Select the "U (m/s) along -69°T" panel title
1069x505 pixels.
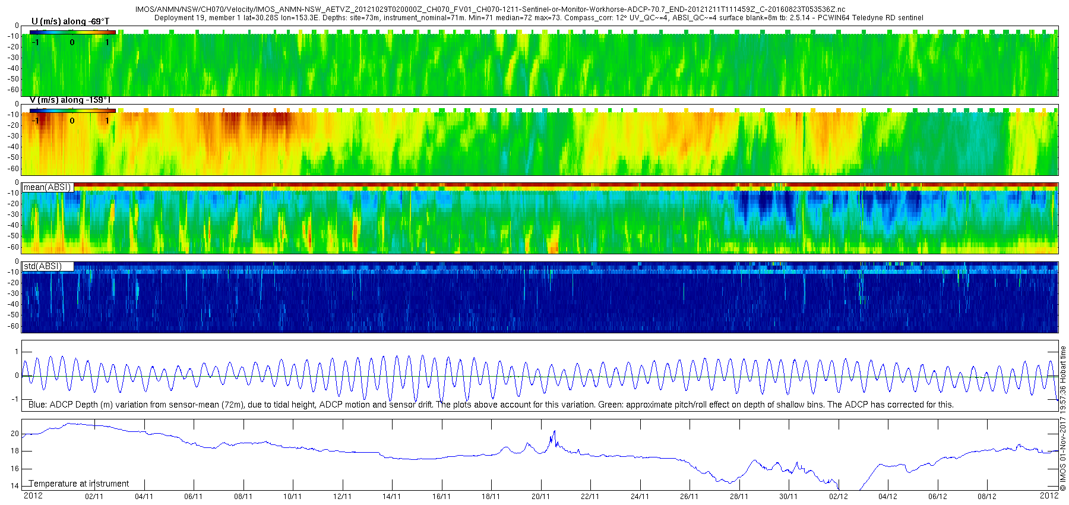tap(70, 21)
